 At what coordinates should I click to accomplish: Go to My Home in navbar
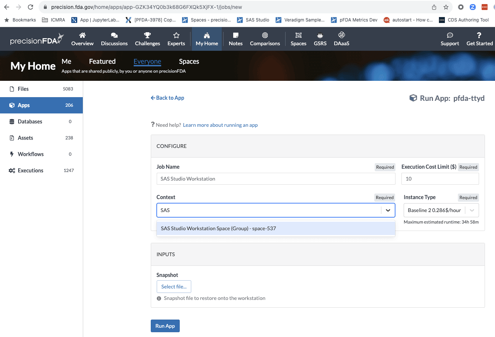point(207,39)
